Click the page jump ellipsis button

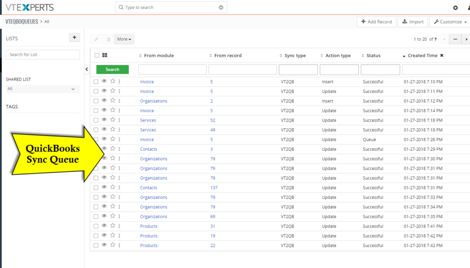pyautogui.click(x=455, y=39)
